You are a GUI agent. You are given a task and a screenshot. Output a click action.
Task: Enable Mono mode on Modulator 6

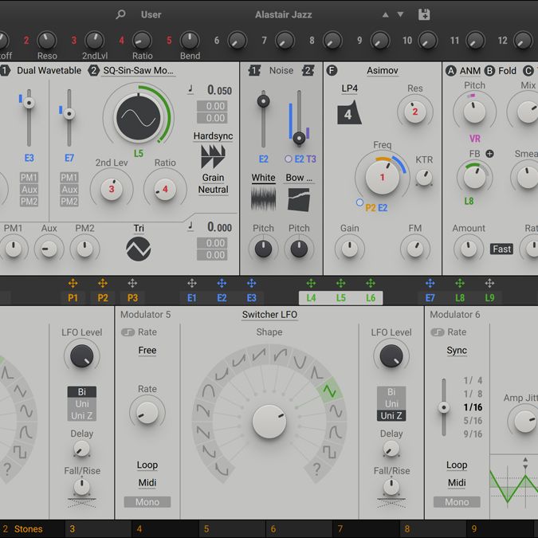(457, 502)
